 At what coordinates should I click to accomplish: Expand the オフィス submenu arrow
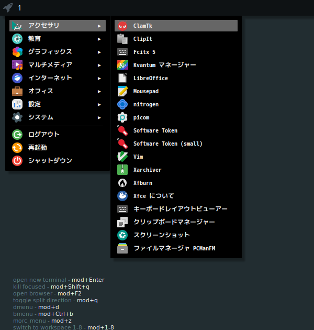point(99,91)
